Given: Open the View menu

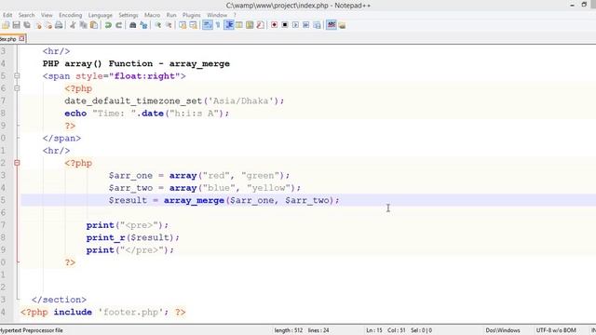Looking at the screenshot, I should point(47,15).
